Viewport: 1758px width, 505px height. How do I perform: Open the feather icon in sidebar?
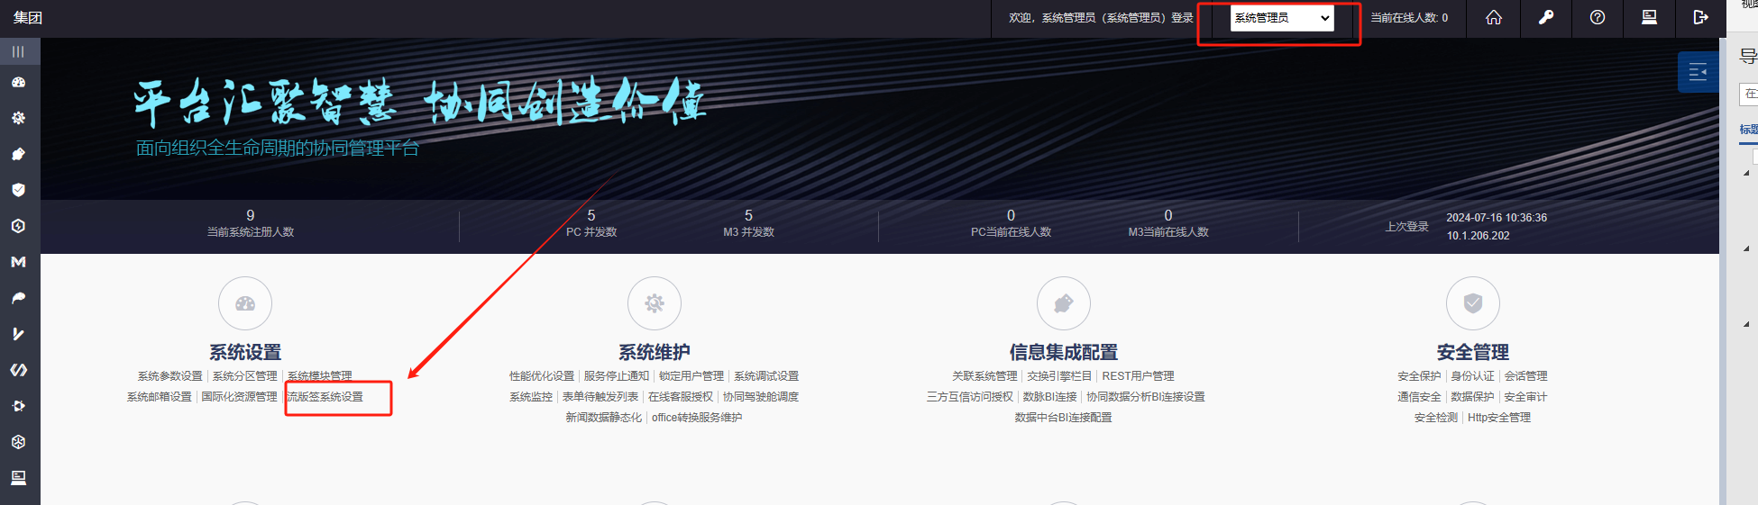pyautogui.click(x=18, y=298)
